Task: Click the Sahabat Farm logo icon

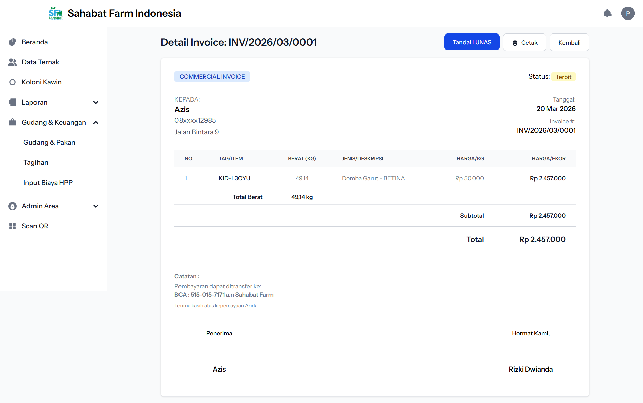Action: tap(55, 13)
